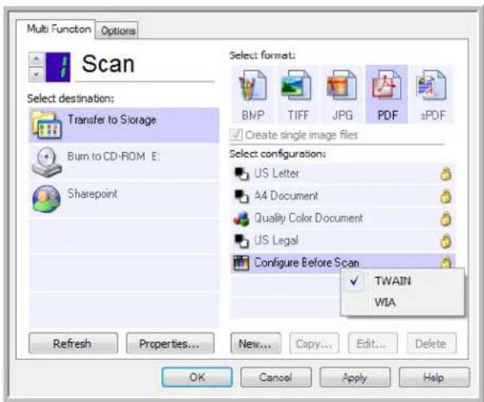
Task: Toggle the lock on Configure Before Scan
Action: pos(446,263)
